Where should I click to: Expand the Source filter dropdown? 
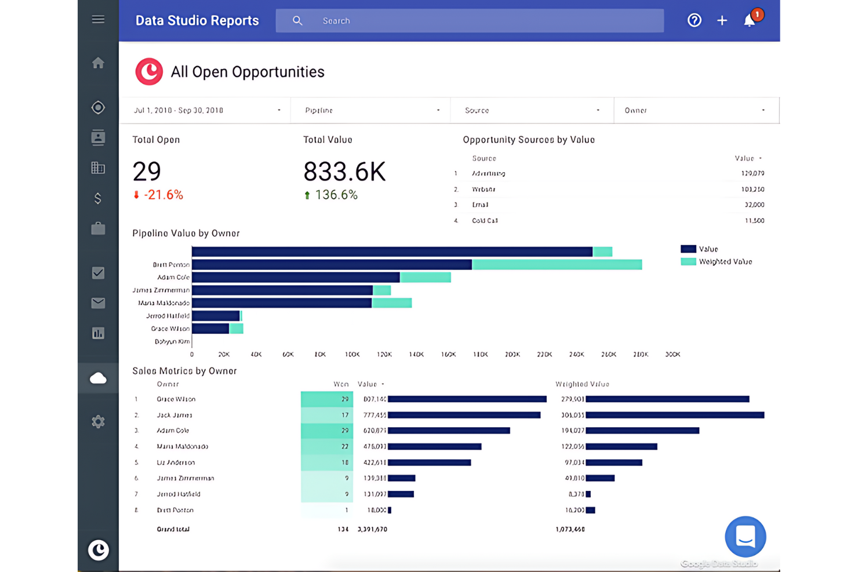click(532, 110)
